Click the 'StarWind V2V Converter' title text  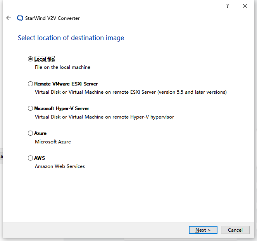(x=52, y=18)
